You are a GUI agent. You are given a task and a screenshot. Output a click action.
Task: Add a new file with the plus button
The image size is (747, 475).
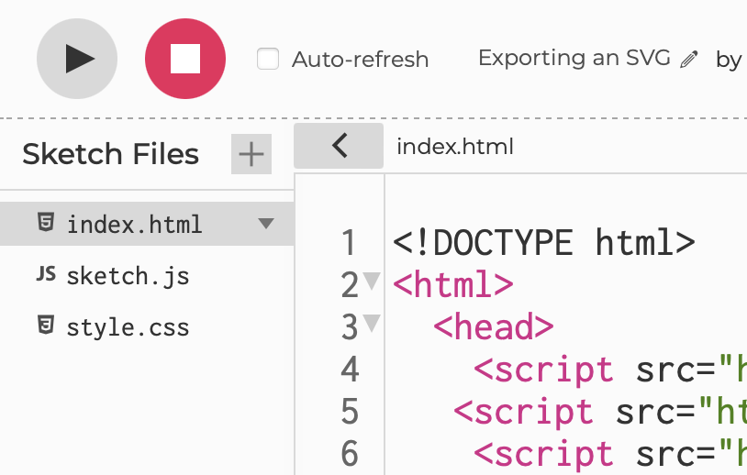pos(251,154)
